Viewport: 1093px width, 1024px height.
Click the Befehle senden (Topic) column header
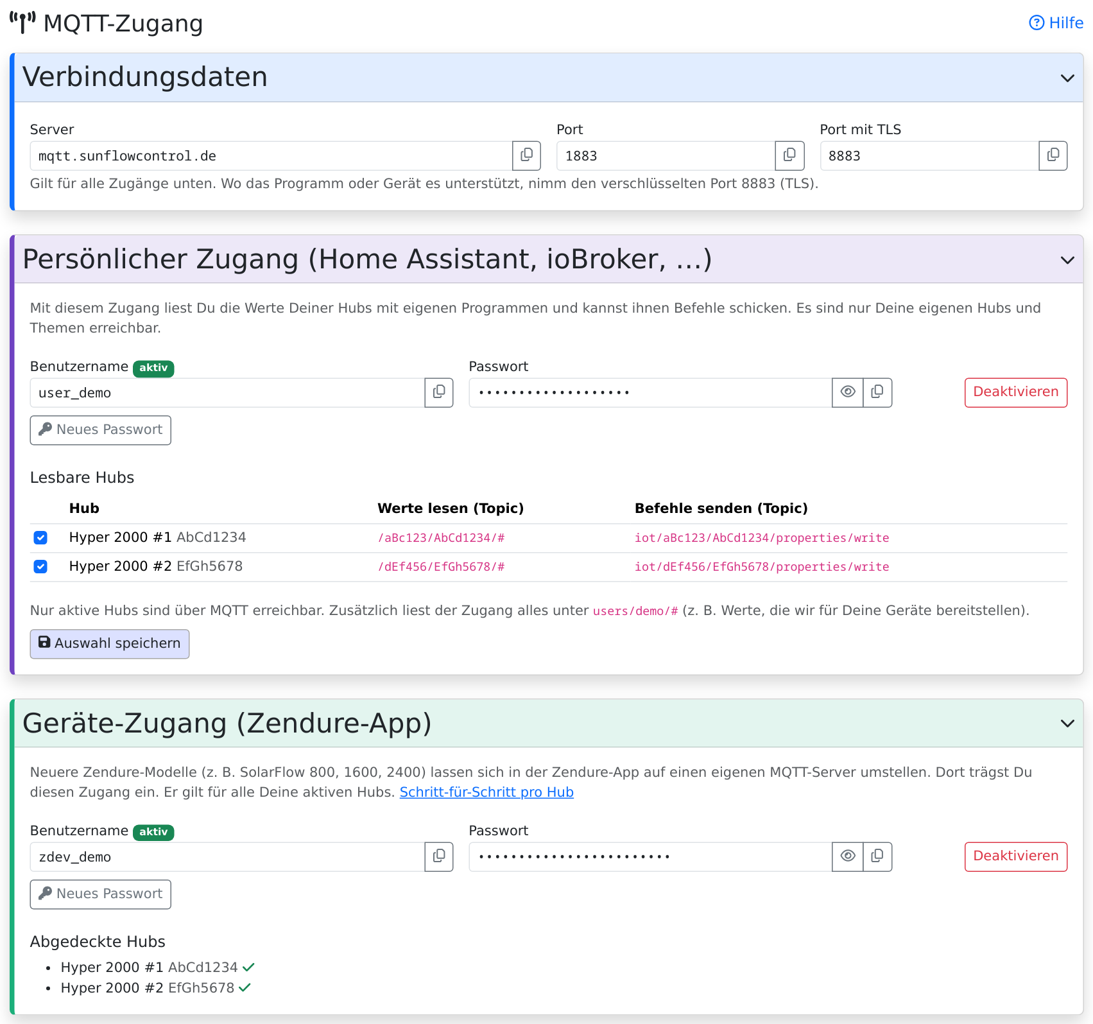pos(721,508)
